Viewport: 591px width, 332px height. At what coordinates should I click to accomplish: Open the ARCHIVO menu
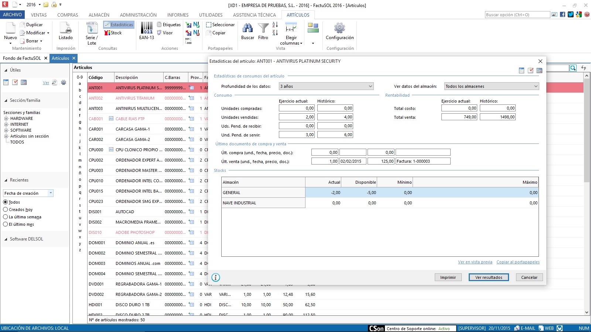coord(13,15)
